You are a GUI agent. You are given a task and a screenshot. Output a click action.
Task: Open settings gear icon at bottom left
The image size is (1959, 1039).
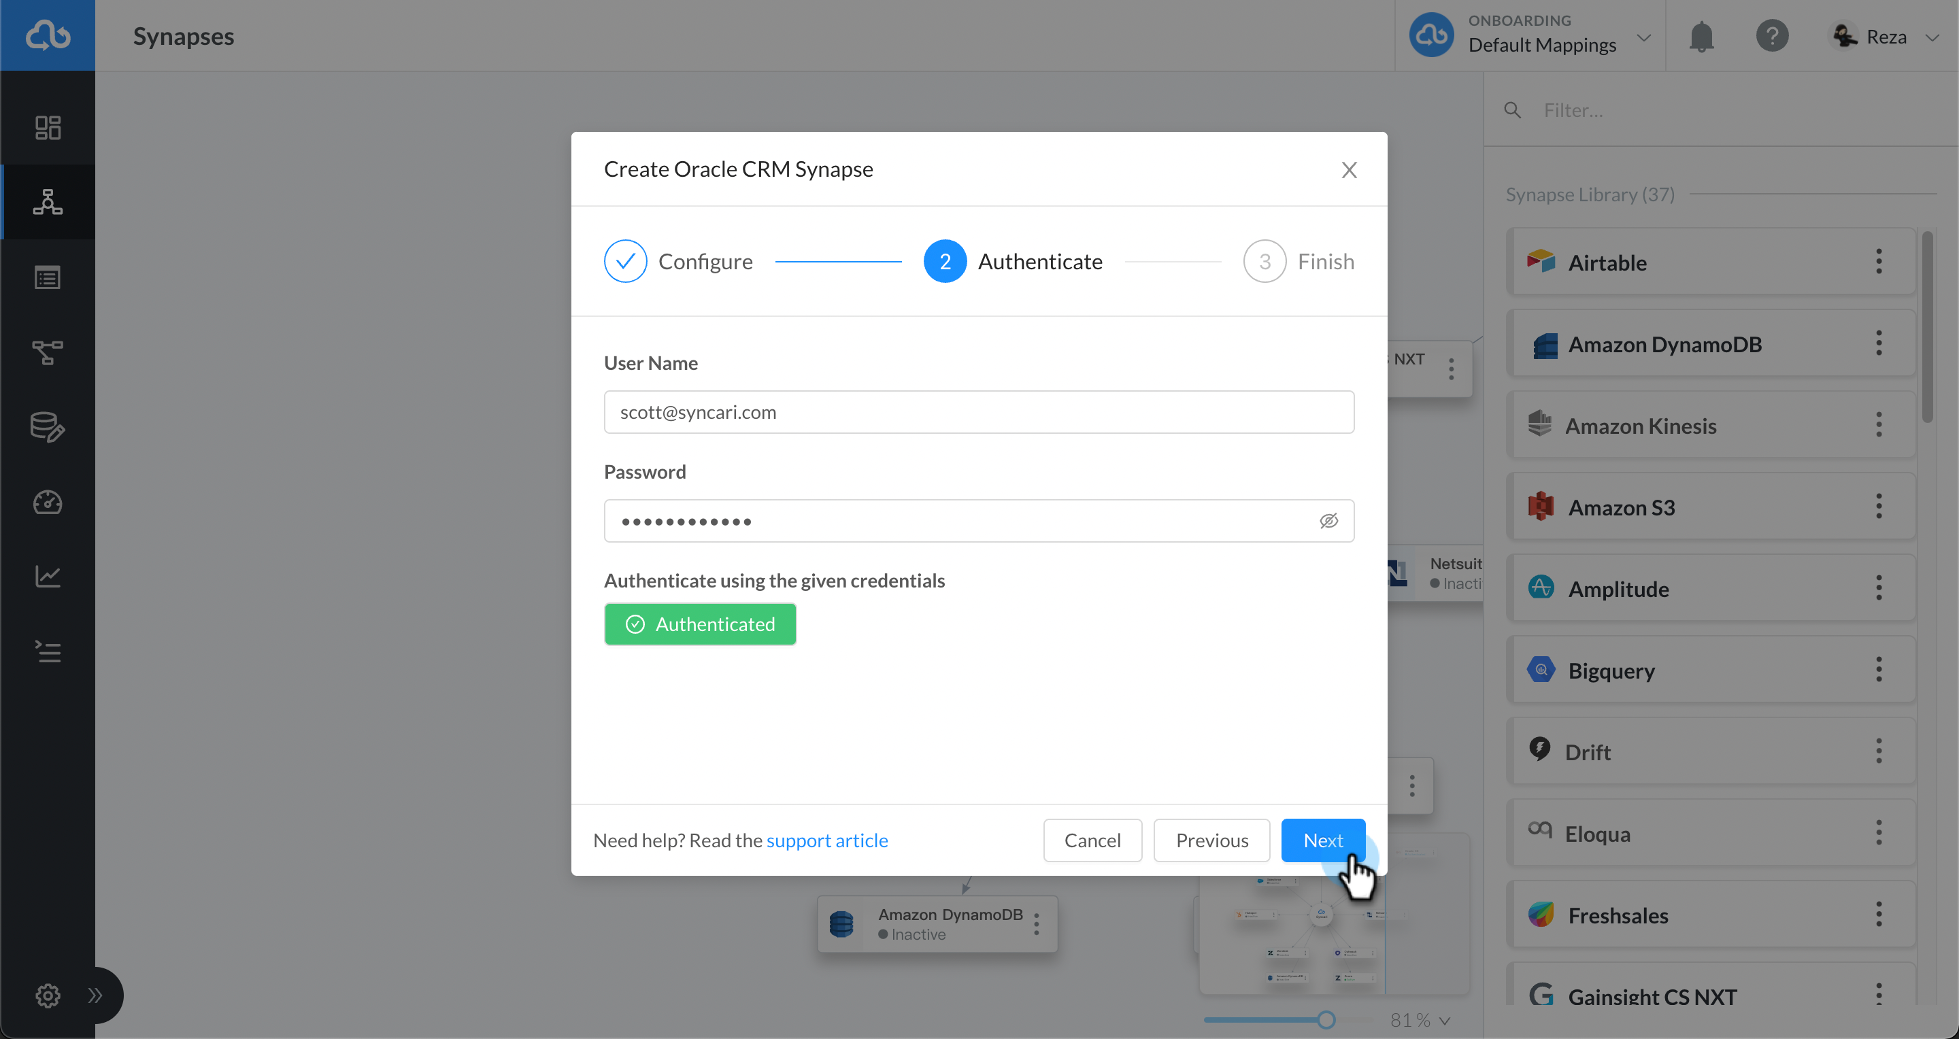[x=47, y=995]
